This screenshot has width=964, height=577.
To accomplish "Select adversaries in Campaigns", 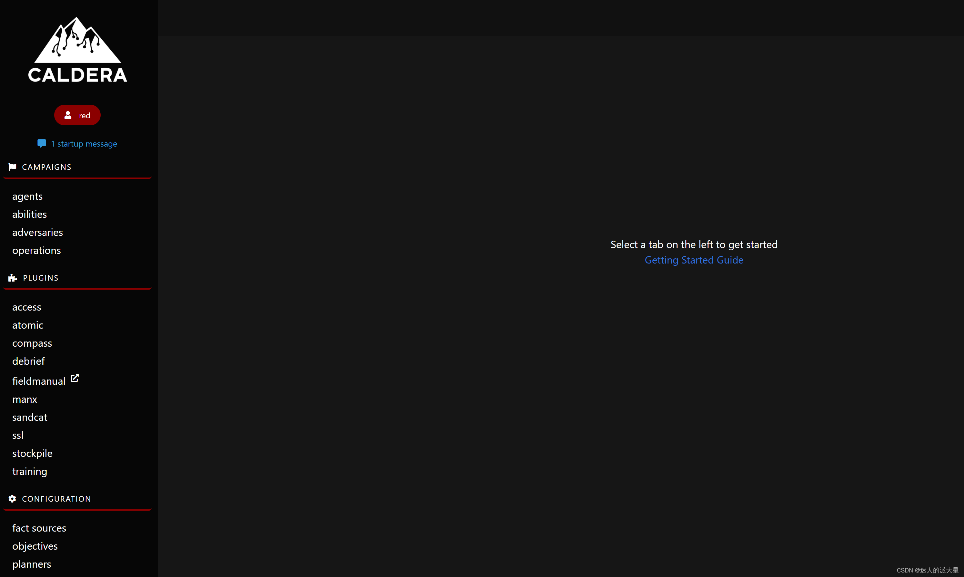I will pyautogui.click(x=37, y=232).
